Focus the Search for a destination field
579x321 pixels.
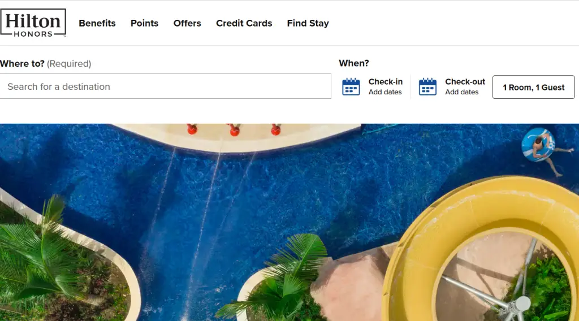pos(166,86)
